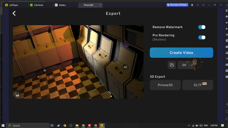Click the Create Video button
228x128 pixels.
coord(181,53)
